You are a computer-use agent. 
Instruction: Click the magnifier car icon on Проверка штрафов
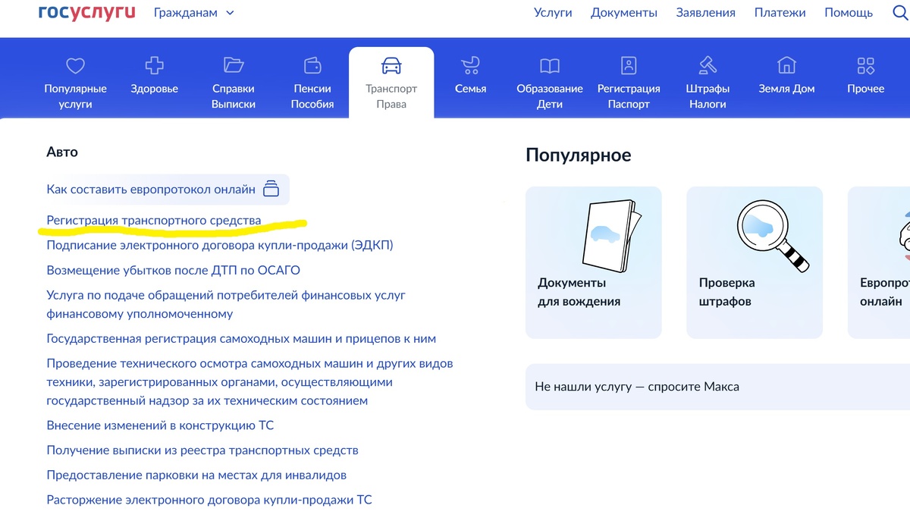click(773, 234)
